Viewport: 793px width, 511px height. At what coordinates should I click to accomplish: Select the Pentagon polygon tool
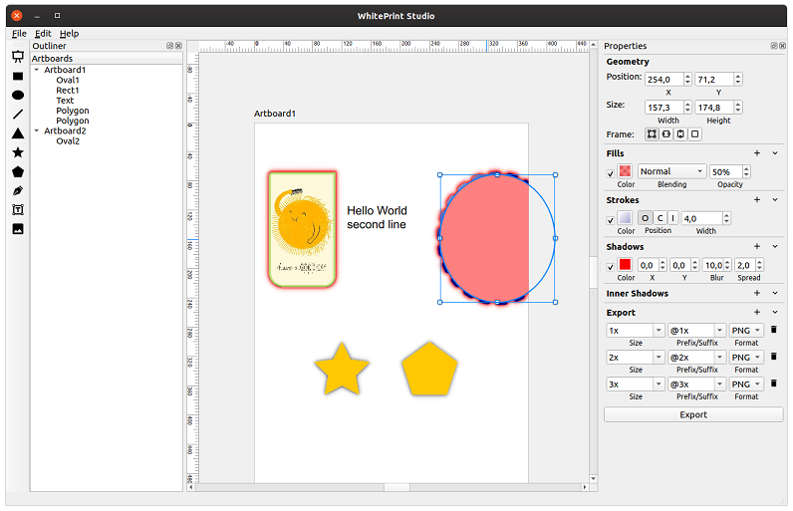pos(18,172)
